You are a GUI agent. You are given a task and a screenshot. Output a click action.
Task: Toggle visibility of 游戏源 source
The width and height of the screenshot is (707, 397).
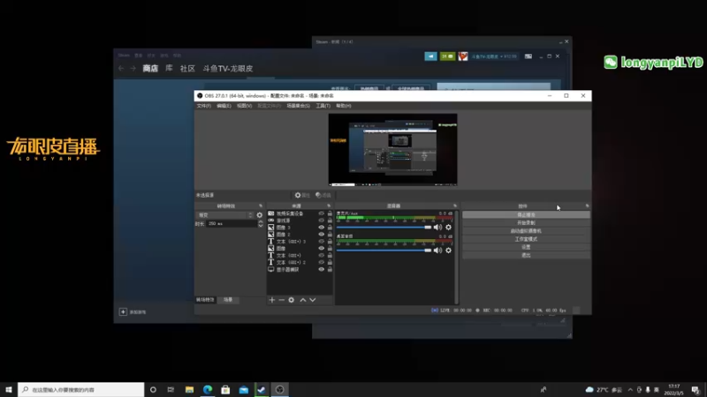click(x=321, y=221)
